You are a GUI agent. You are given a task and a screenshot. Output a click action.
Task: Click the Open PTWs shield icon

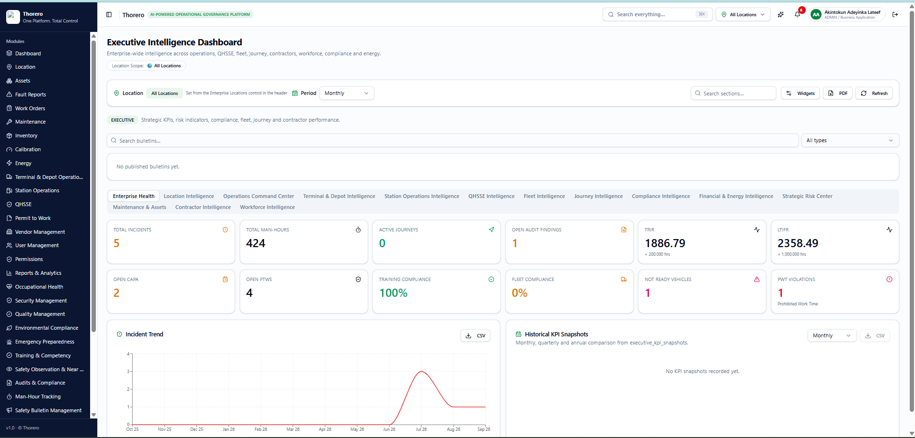(358, 279)
